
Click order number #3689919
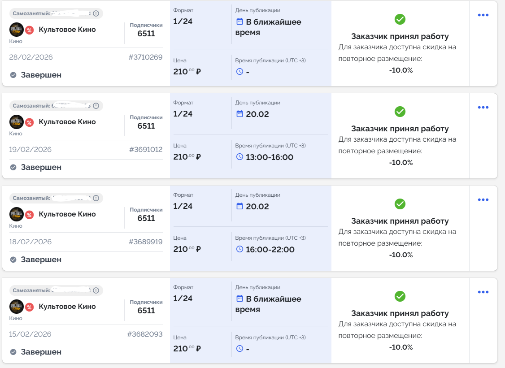click(x=145, y=242)
